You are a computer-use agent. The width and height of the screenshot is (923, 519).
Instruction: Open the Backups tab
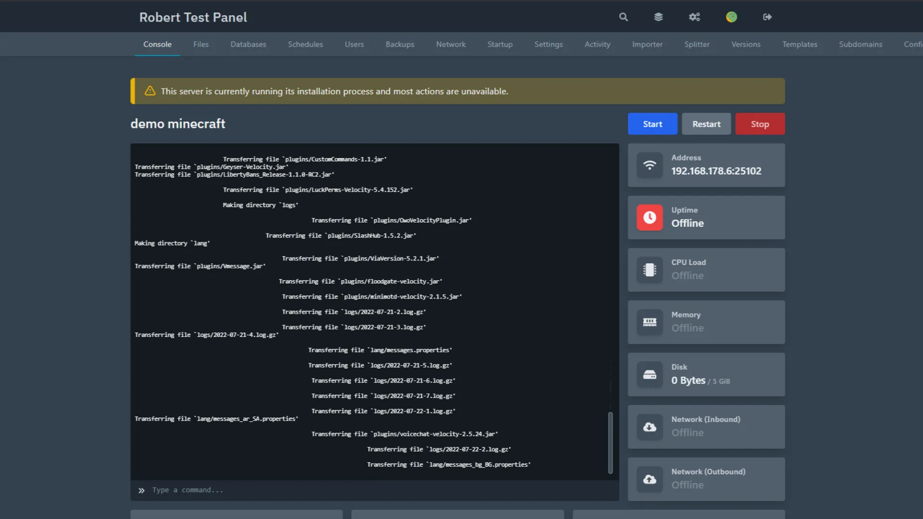(399, 44)
